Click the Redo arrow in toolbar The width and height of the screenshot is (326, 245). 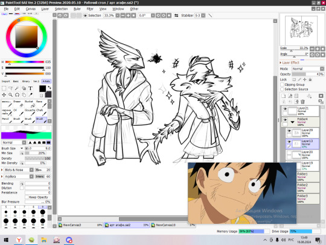[x=66, y=15]
